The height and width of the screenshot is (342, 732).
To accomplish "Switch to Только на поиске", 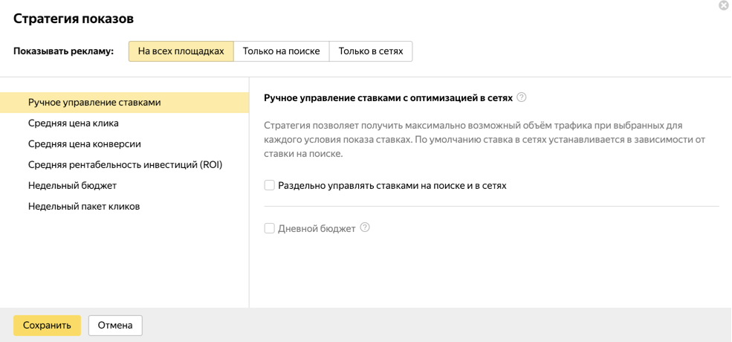I will click(282, 51).
